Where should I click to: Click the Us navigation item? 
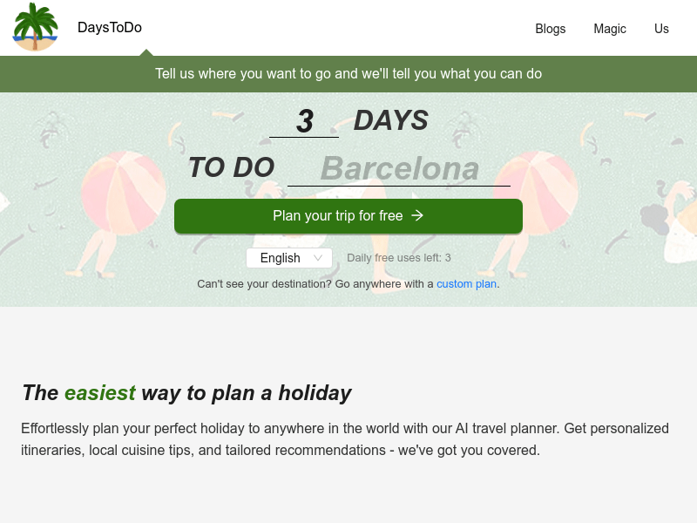pos(661,29)
